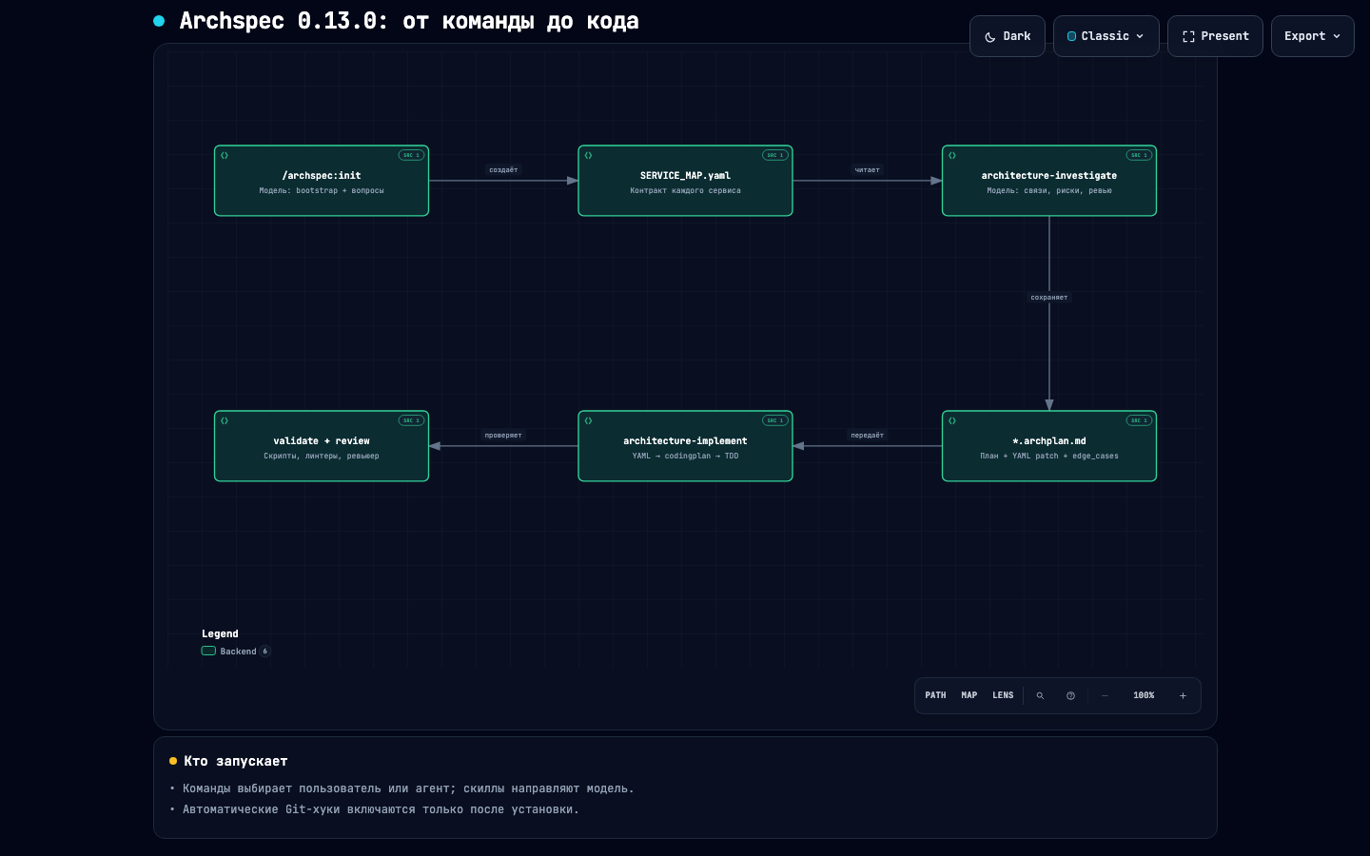Click the code icon on the architecture-implement node
The height and width of the screenshot is (856, 1370).
point(588,420)
